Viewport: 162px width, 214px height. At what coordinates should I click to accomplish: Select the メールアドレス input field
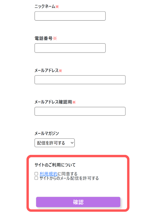tap(80, 80)
